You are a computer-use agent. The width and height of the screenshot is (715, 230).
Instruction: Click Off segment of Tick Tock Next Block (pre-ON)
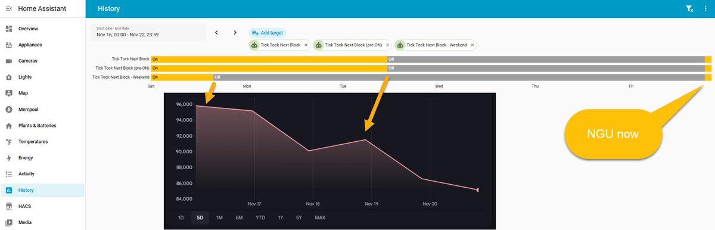[546, 68]
